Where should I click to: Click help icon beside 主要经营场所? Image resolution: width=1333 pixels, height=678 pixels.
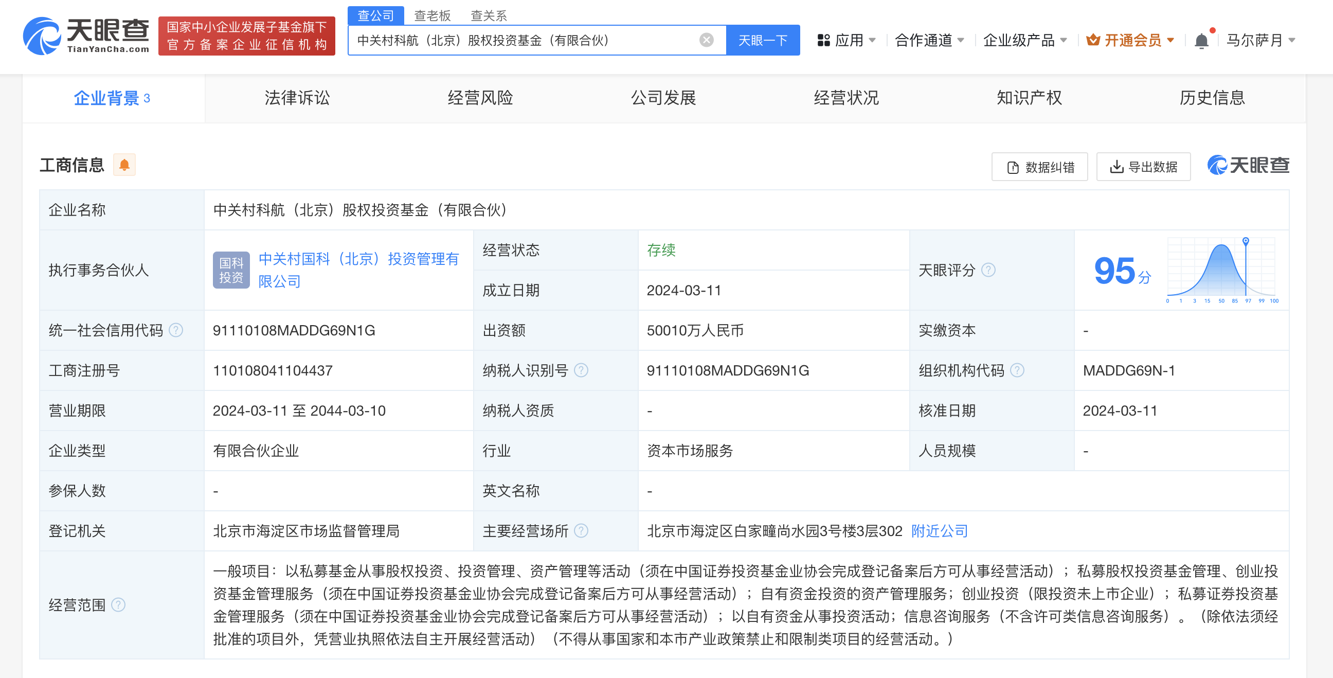[x=581, y=530]
